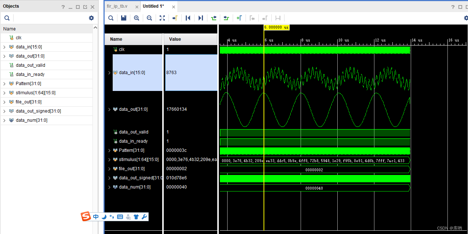Add a marker at the cursor
Viewport: 468px width, 234px height.
239,18
